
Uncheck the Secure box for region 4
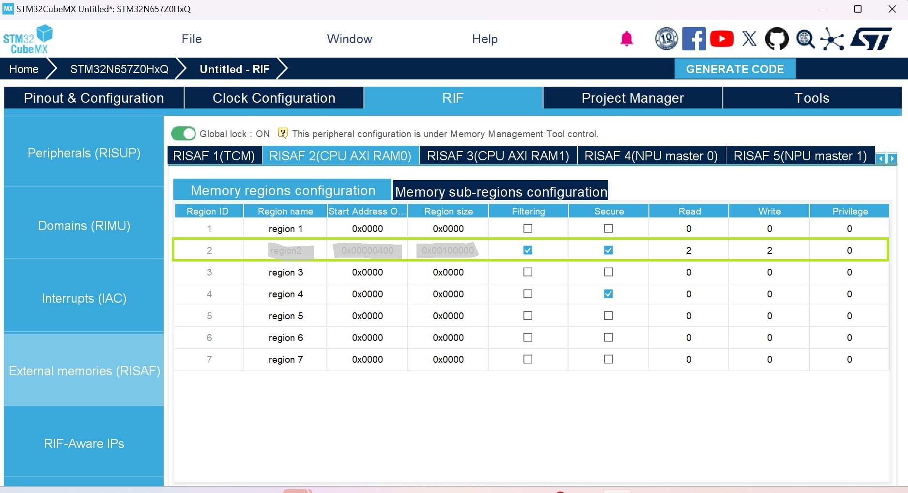click(609, 294)
